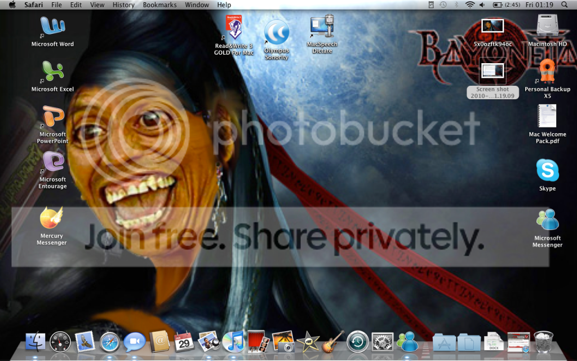Select the Microsoft PowerPoint desktop icon
Viewport: 577px width, 361px height.
52,116
